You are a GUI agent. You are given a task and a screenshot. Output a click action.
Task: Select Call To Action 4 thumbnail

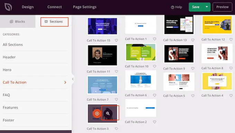217,81
